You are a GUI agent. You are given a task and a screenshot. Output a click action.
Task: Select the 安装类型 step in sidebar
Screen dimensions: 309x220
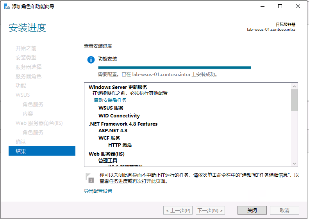click(26, 57)
